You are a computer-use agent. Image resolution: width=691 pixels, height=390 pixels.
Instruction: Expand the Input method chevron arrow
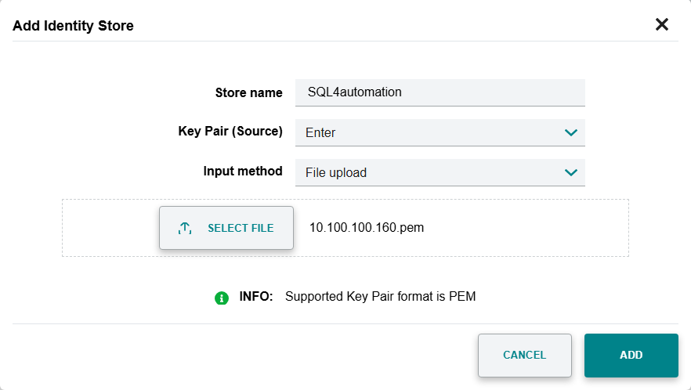[570, 173]
